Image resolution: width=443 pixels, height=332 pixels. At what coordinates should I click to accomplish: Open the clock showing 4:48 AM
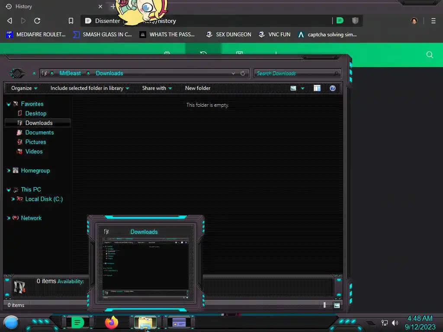point(420,322)
